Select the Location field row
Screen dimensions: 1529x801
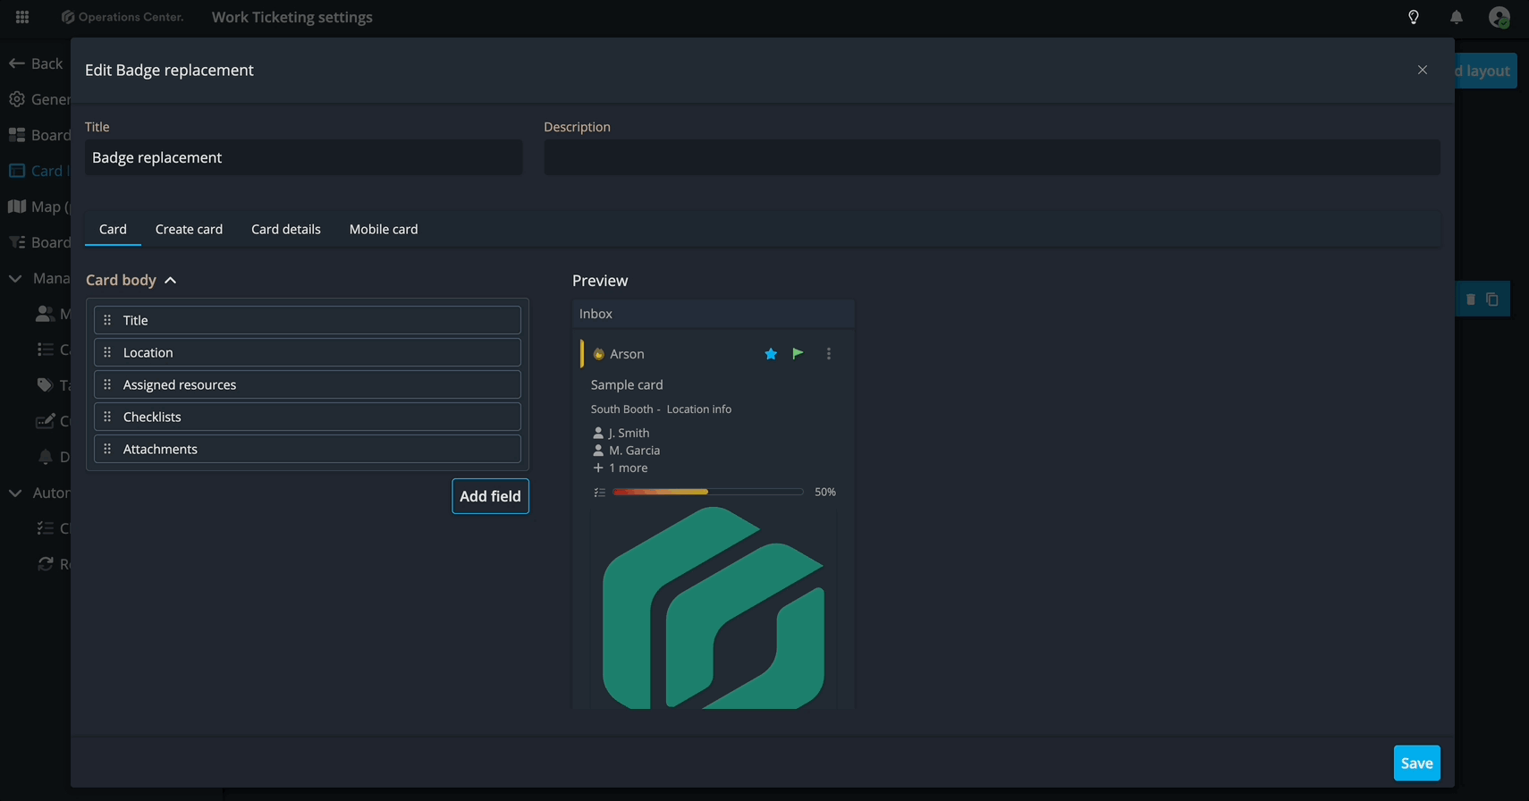[x=308, y=352]
